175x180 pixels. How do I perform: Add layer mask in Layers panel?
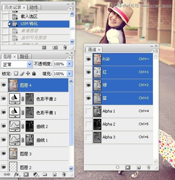(26, 174)
